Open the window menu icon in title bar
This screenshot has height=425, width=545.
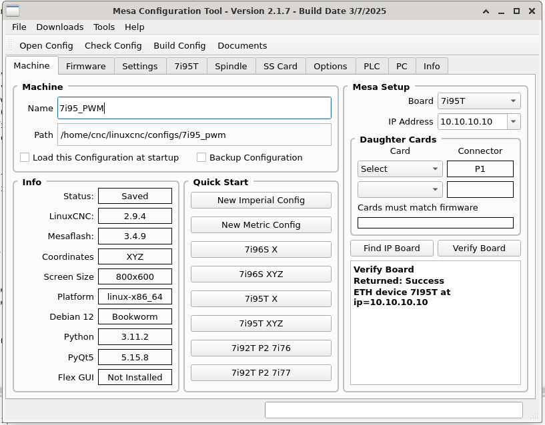[13, 11]
